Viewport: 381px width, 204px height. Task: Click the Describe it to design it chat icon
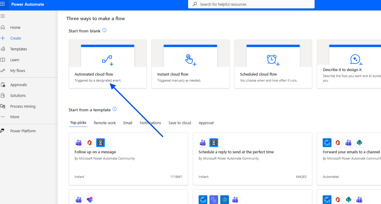pos(356,60)
